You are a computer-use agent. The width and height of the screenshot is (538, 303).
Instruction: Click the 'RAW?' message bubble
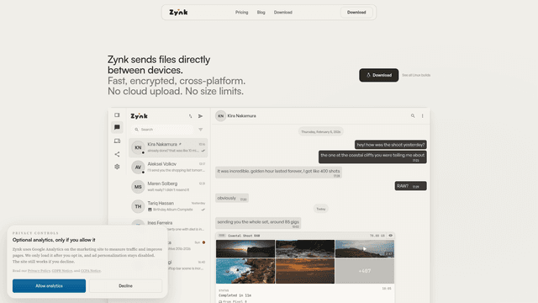(411, 186)
